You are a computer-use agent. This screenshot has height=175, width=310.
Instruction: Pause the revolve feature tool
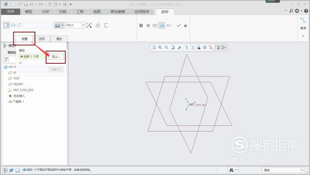(x=141, y=26)
